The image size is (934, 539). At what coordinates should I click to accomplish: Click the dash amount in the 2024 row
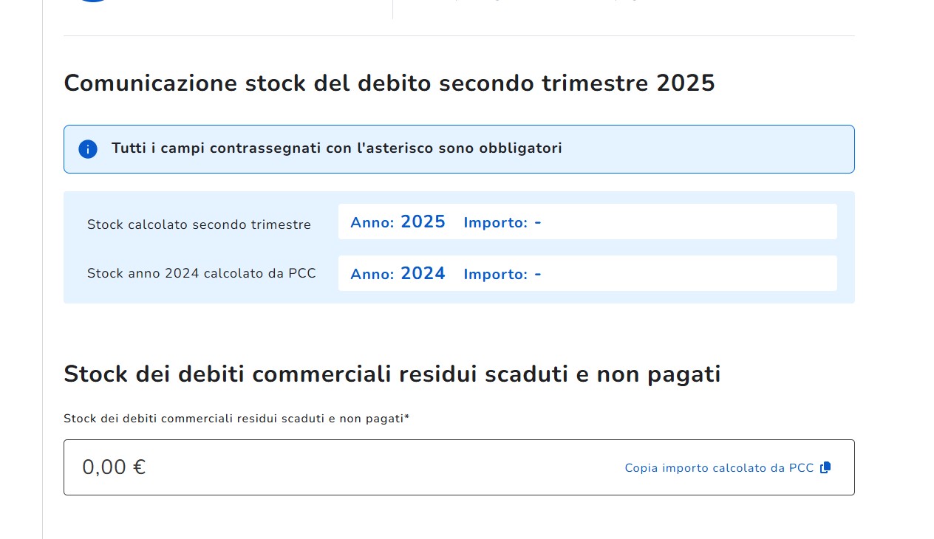538,274
